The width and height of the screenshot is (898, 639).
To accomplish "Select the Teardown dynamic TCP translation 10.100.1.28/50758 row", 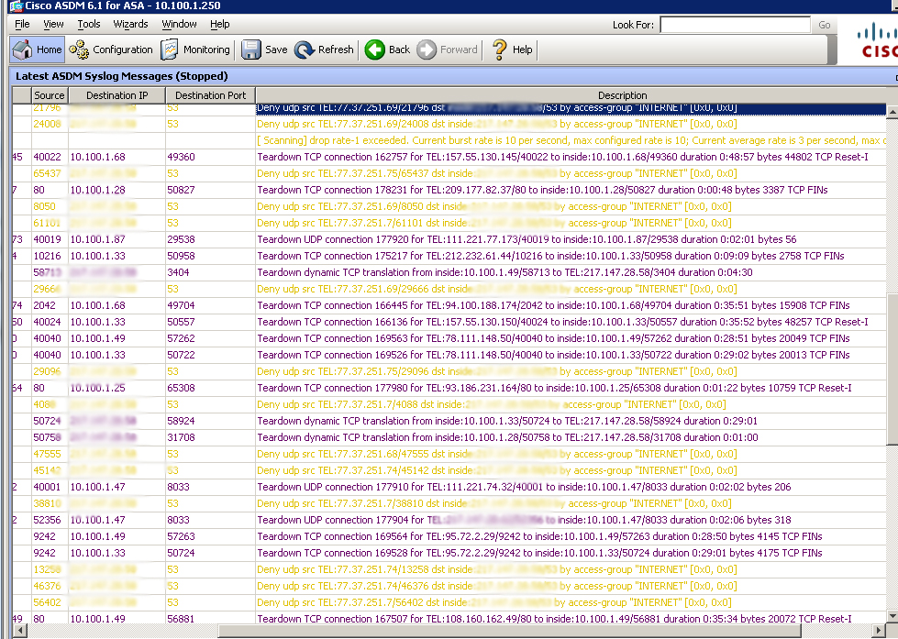I will click(x=449, y=438).
